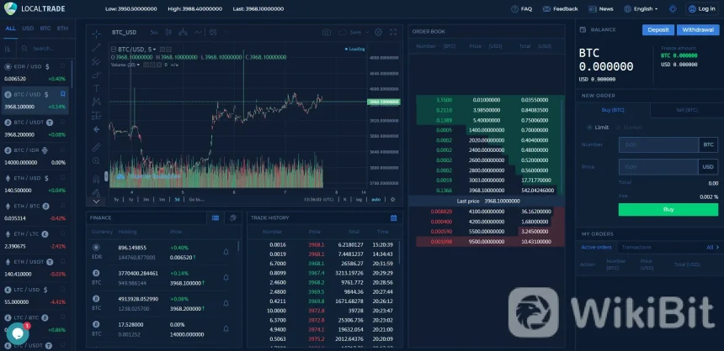Toggle bookmark on the BTC / USD pair
The width and height of the screenshot is (724, 351).
(x=62, y=94)
